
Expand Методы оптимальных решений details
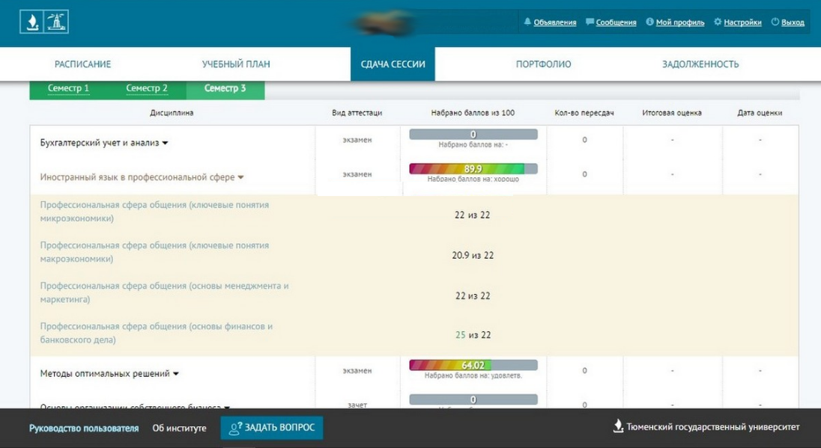[x=176, y=373]
